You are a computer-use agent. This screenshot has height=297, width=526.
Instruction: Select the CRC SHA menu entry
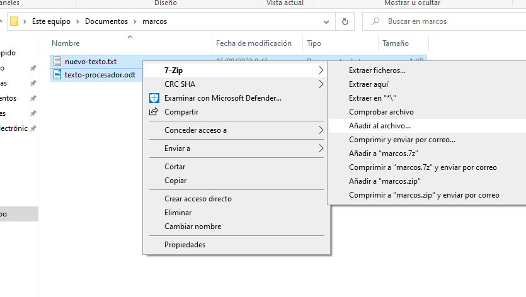pos(236,84)
